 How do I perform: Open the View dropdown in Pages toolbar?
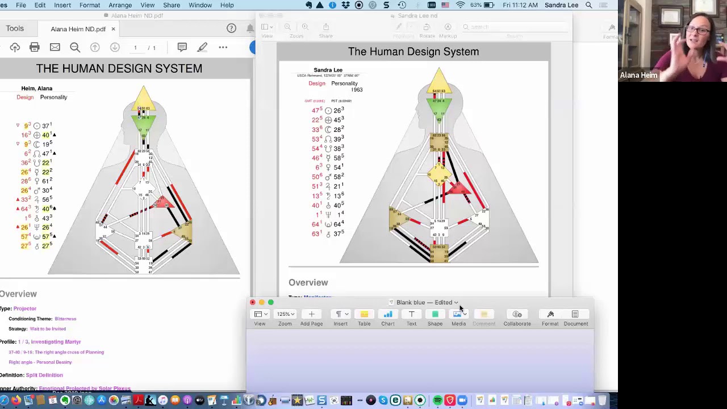261,314
